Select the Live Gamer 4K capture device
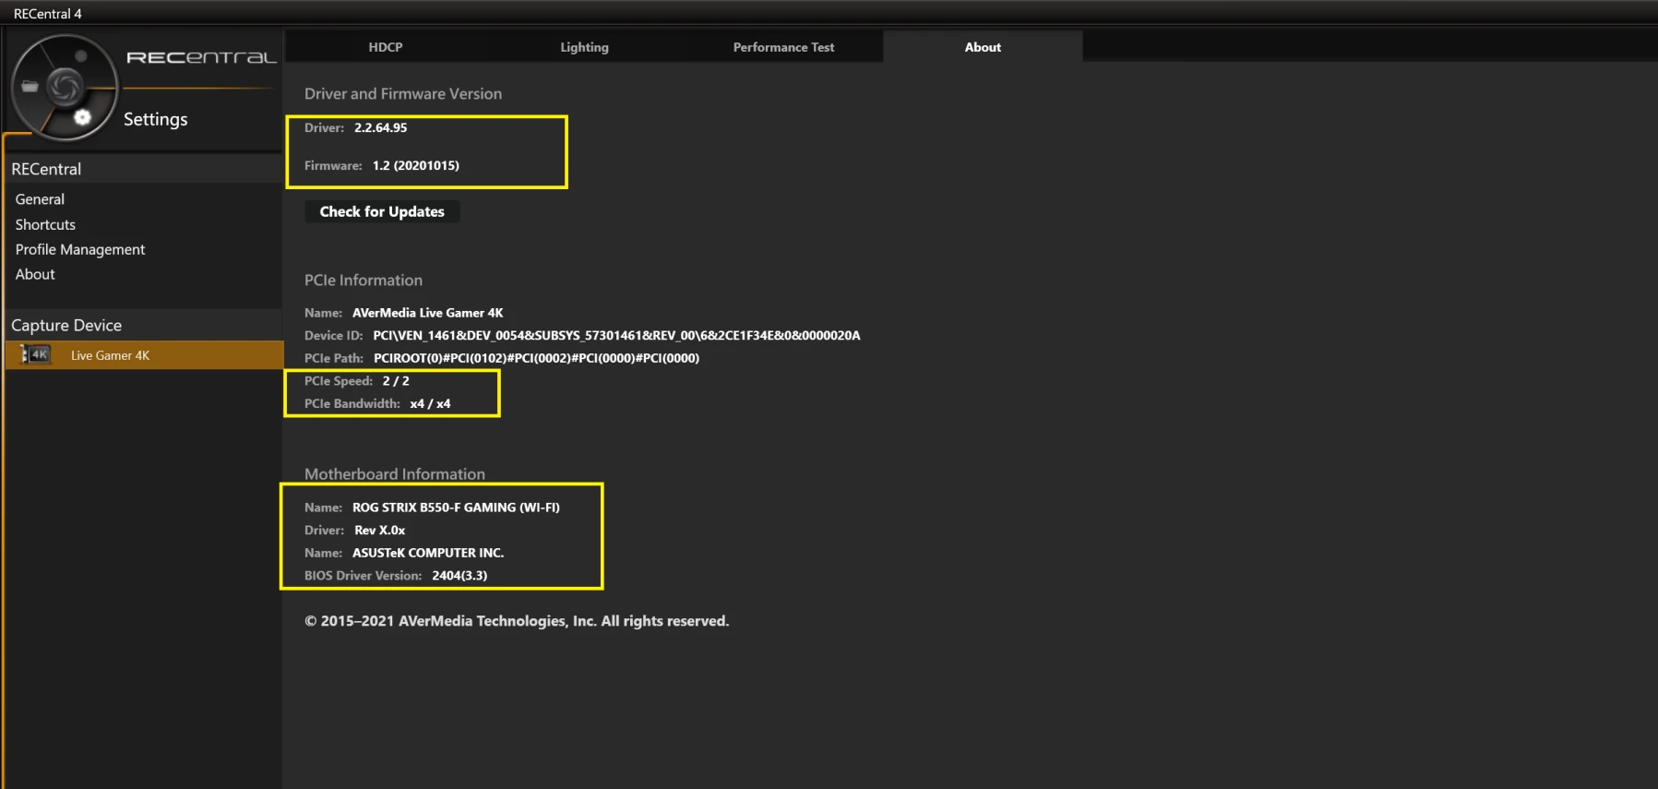Screen dimensions: 1658x789 point(110,355)
